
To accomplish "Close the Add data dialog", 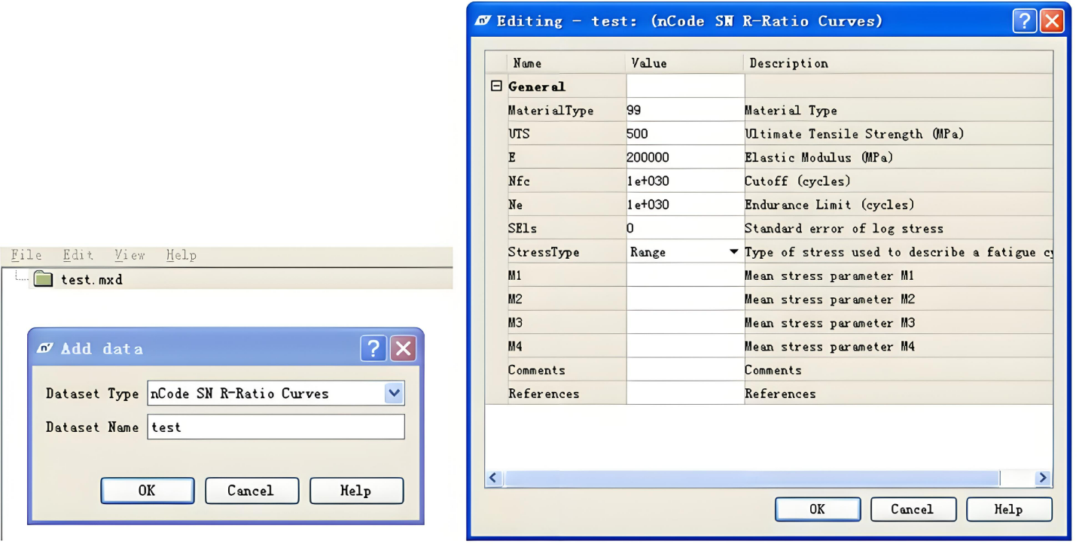I will pos(403,348).
